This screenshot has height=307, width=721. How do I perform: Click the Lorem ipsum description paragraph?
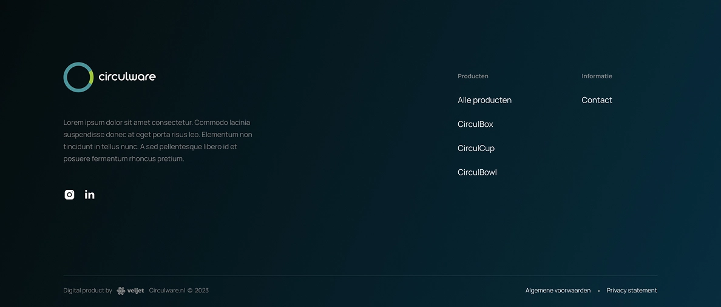[158, 141]
